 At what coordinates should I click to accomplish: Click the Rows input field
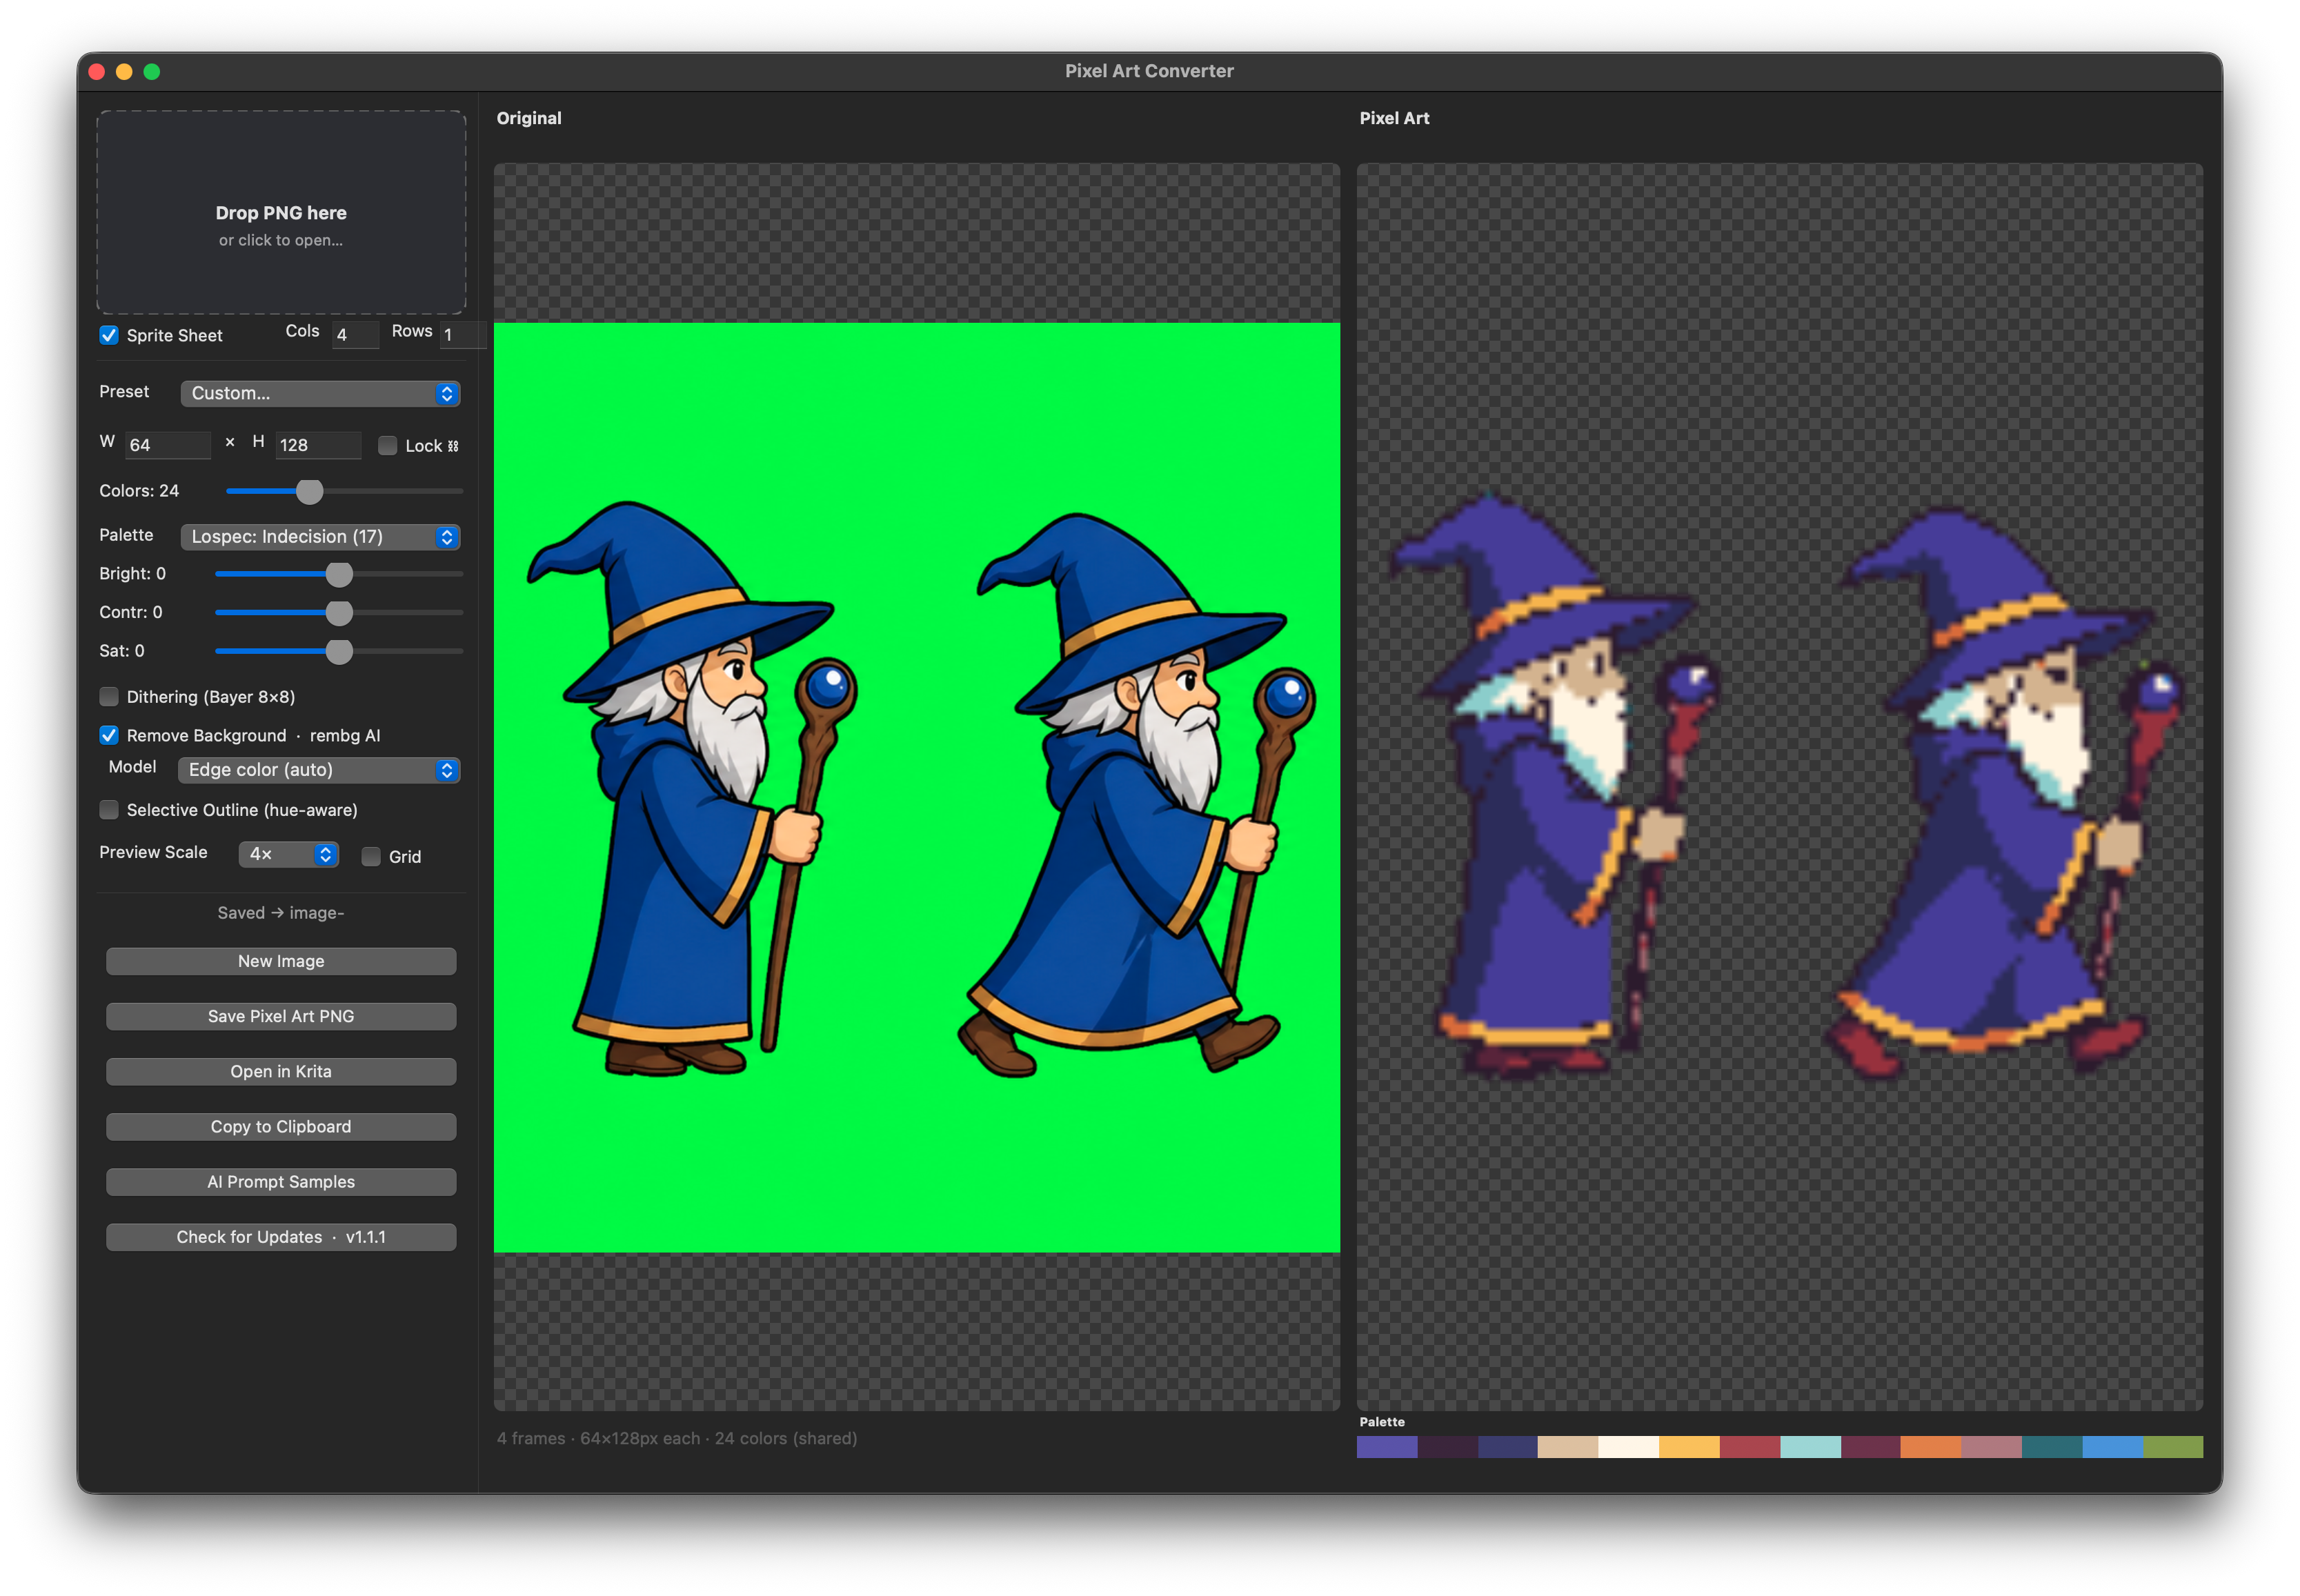pos(463,335)
